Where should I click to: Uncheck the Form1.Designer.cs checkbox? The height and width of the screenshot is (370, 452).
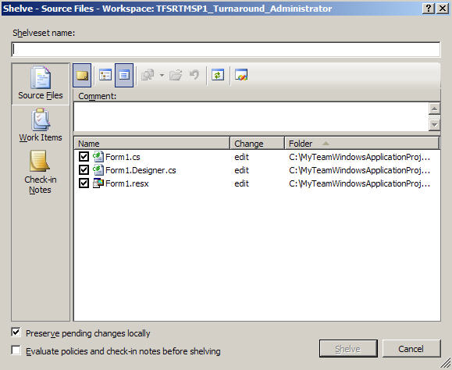click(84, 169)
